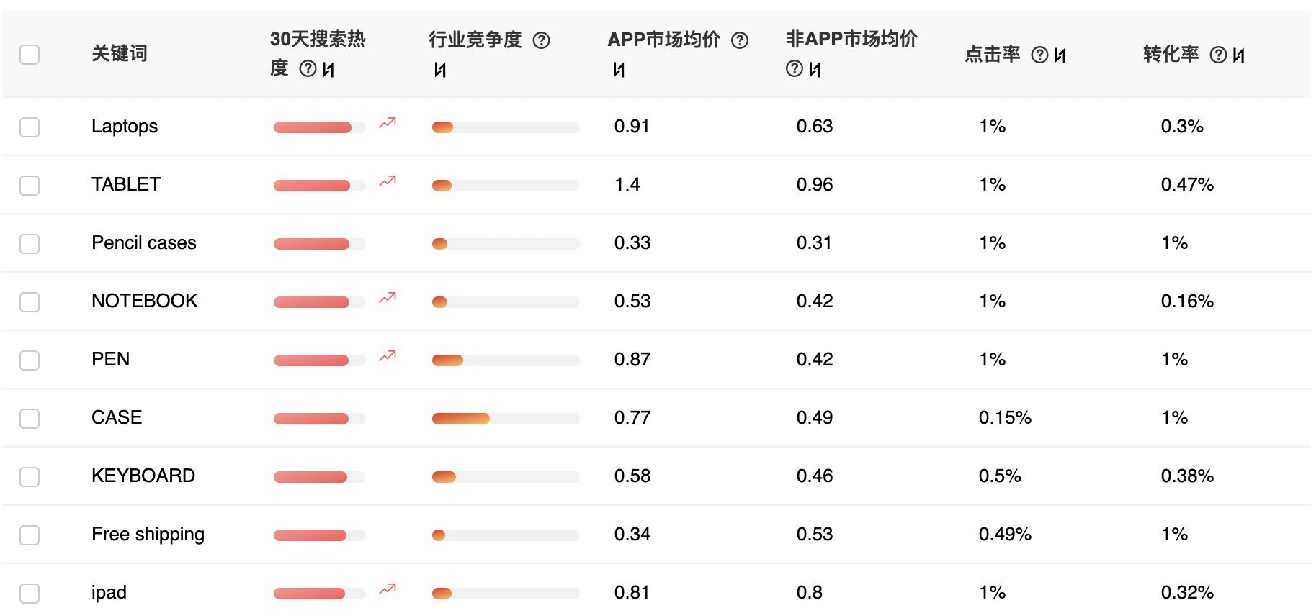The height and width of the screenshot is (613, 1311).
Task: Click the help icon beside 30天搜索热度
Action: click(308, 69)
